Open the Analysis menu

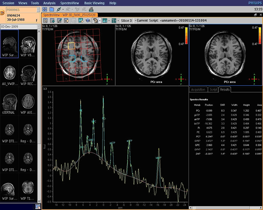(49, 3)
